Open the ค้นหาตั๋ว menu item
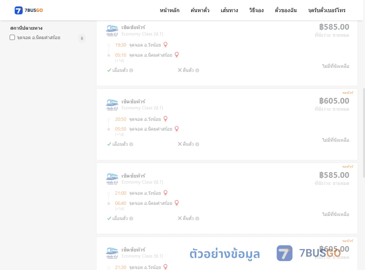Viewport: 365px width, 270px height. click(x=200, y=10)
